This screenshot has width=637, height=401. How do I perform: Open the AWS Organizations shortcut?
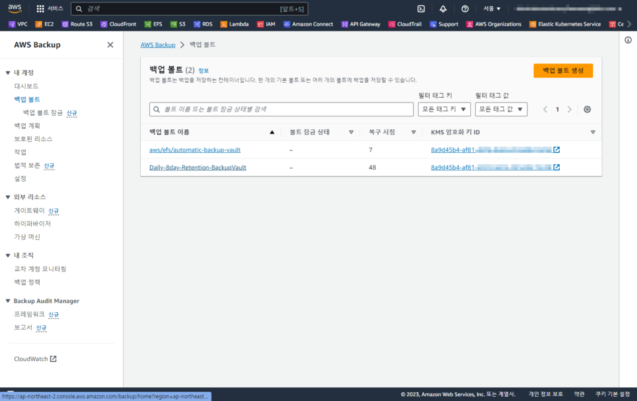pyautogui.click(x=493, y=24)
